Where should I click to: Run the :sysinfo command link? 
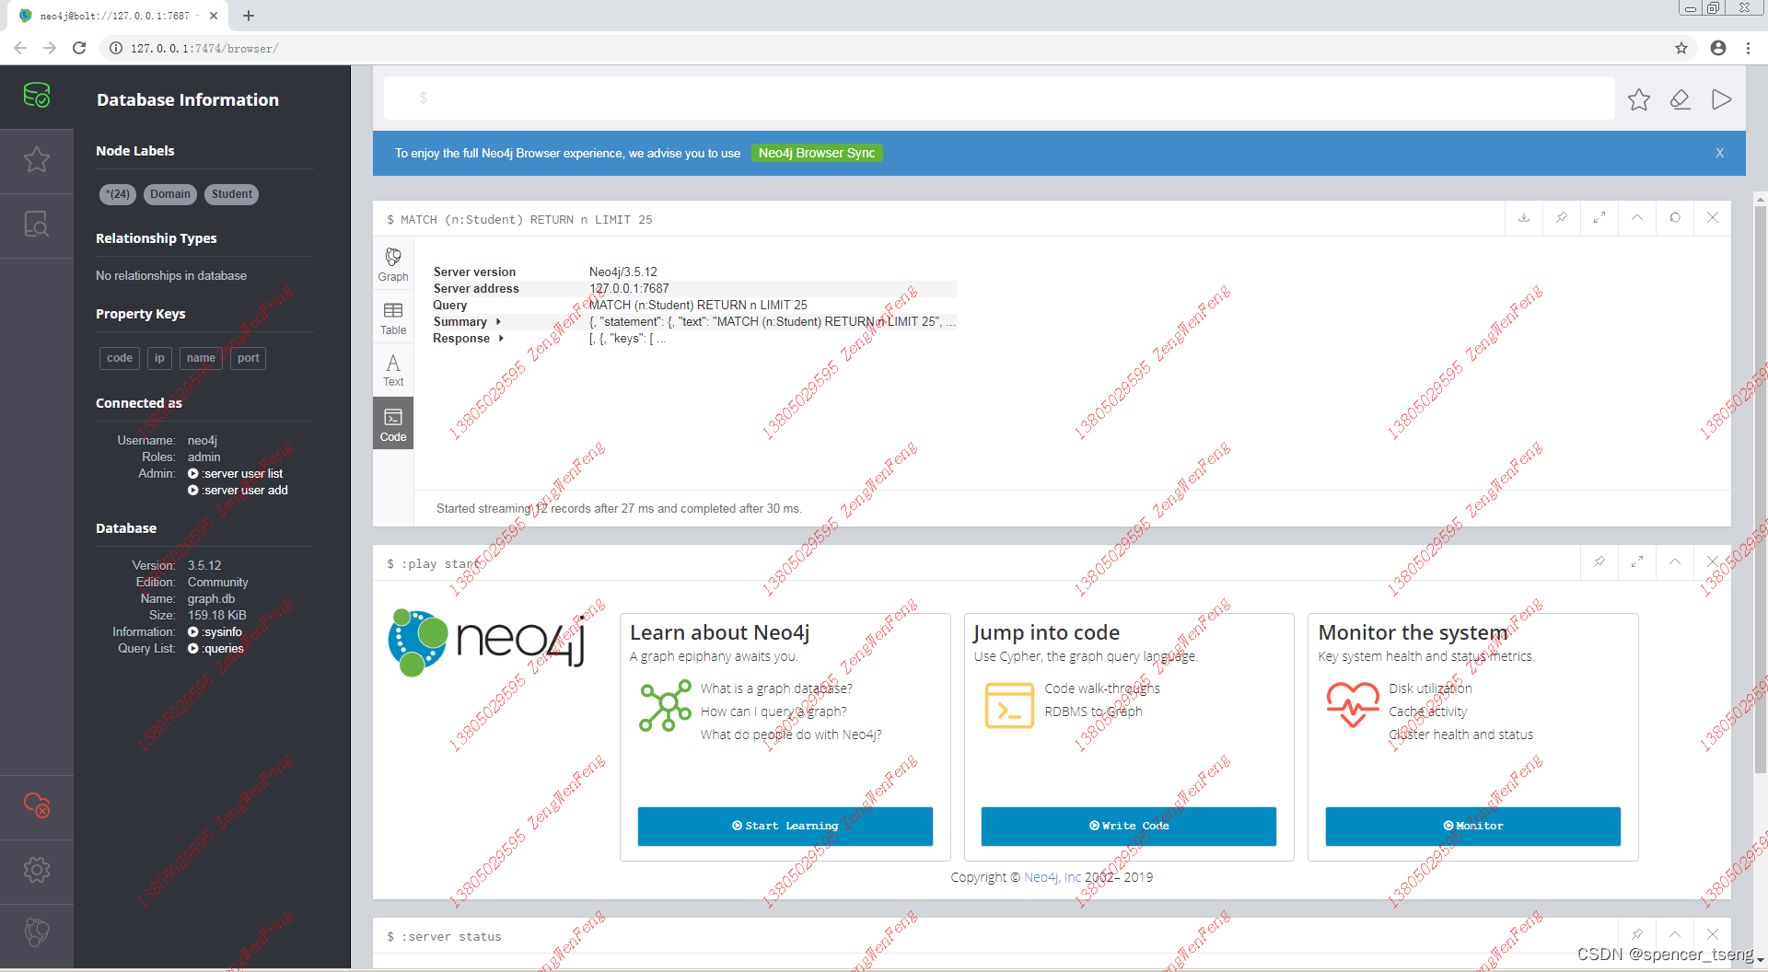[220, 631]
